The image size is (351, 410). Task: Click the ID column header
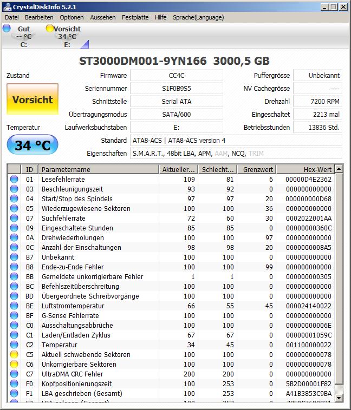coord(29,169)
